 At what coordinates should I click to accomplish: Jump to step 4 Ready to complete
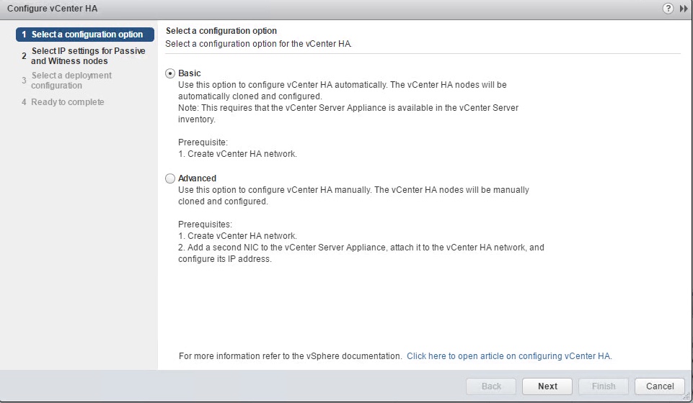pyautogui.click(x=67, y=102)
